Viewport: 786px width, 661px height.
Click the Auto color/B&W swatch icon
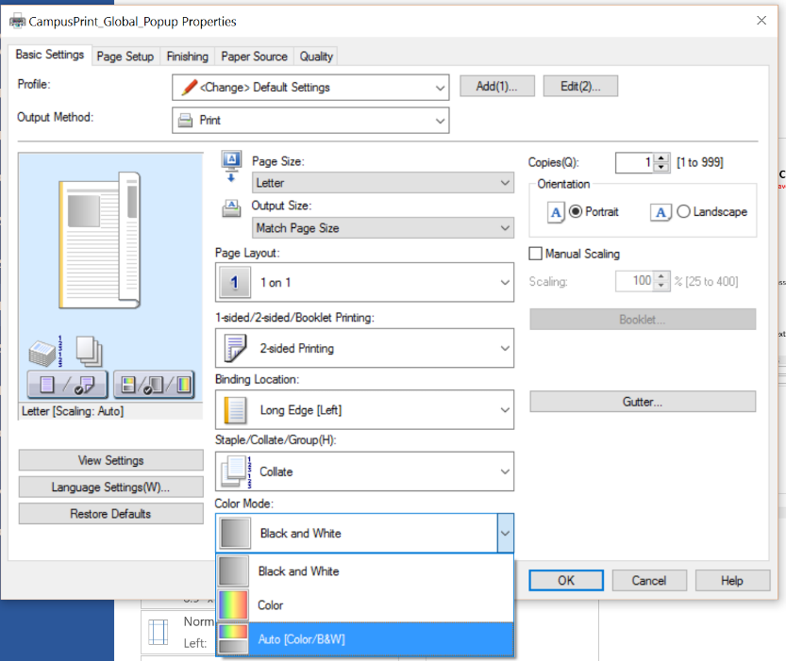(233, 639)
